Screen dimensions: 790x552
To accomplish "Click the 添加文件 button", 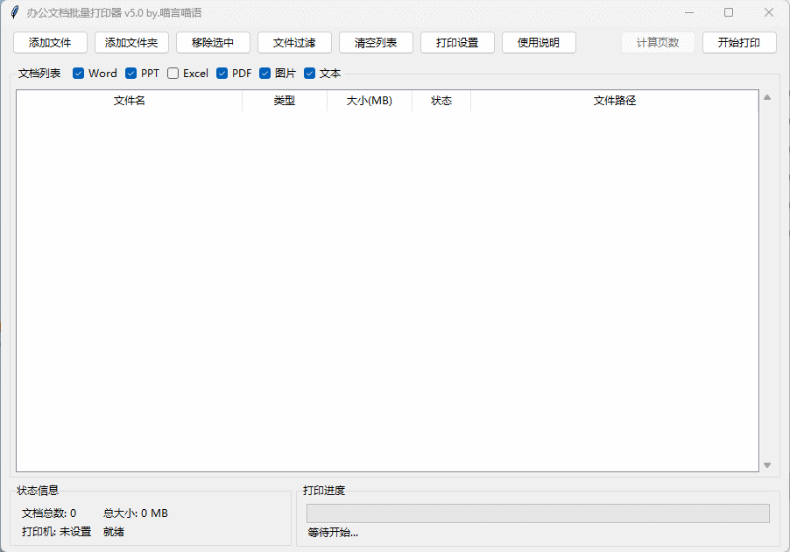I will (x=50, y=43).
